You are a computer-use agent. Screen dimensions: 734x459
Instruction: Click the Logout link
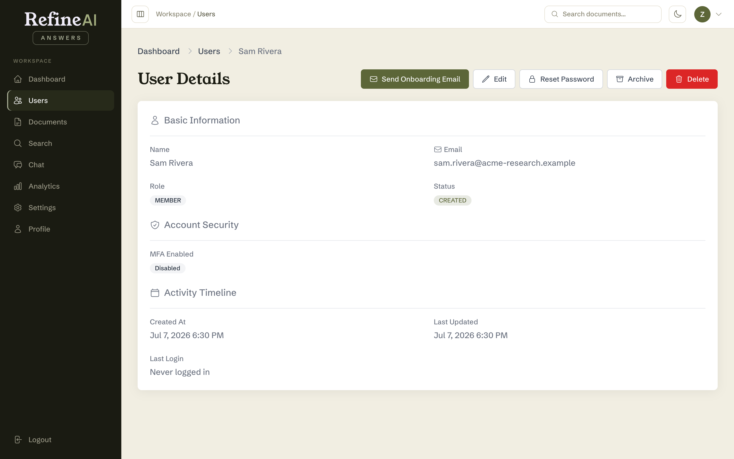click(x=61, y=440)
